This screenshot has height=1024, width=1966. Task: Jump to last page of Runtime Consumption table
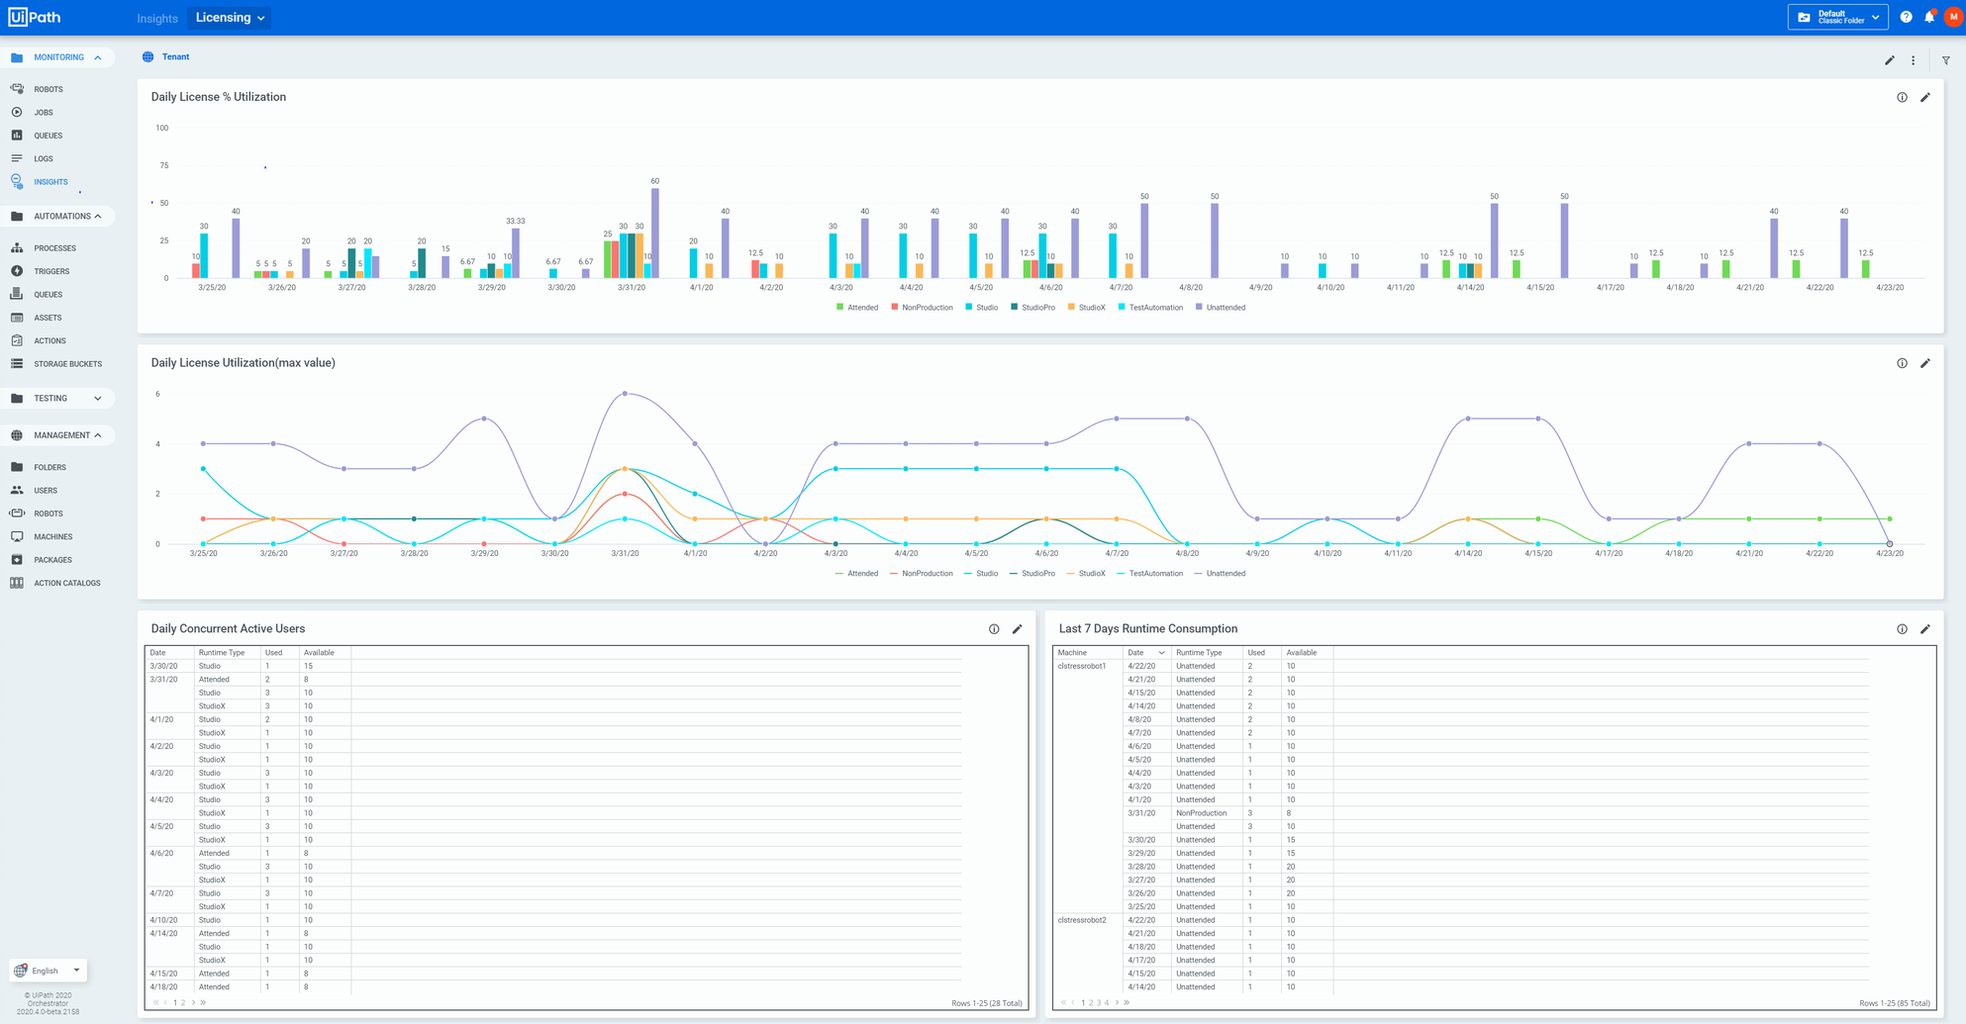click(x=1127, y=1002)
